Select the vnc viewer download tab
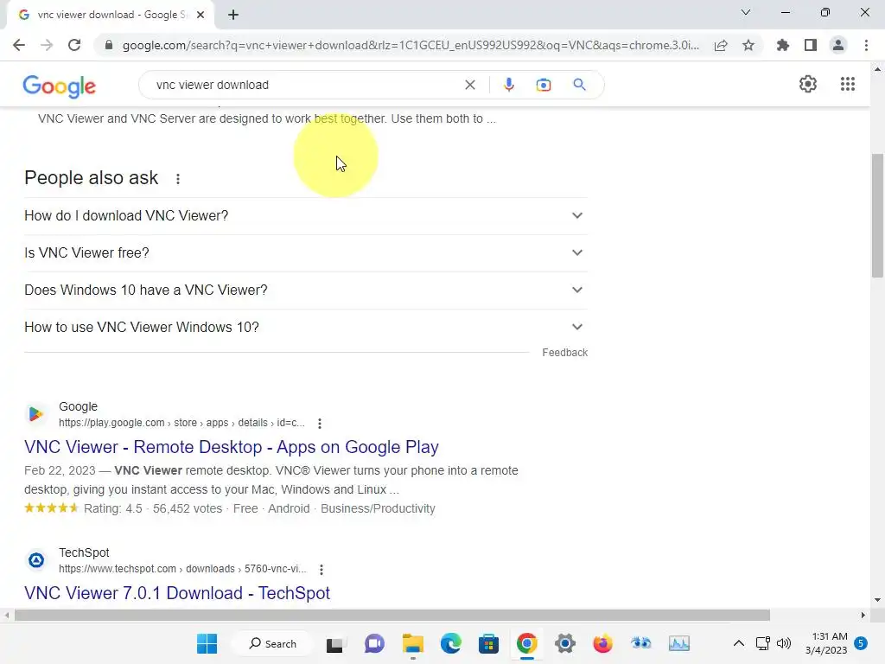This screenshot has width=885, height=664. click(x=110, y=15)
